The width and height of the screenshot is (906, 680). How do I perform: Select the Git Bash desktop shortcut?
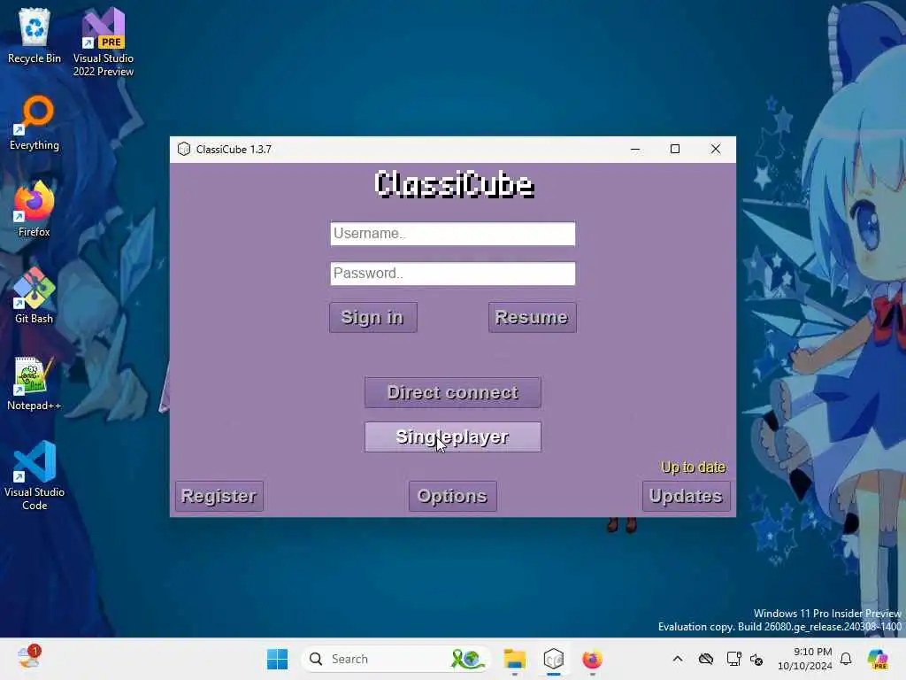tap(35, 296)
